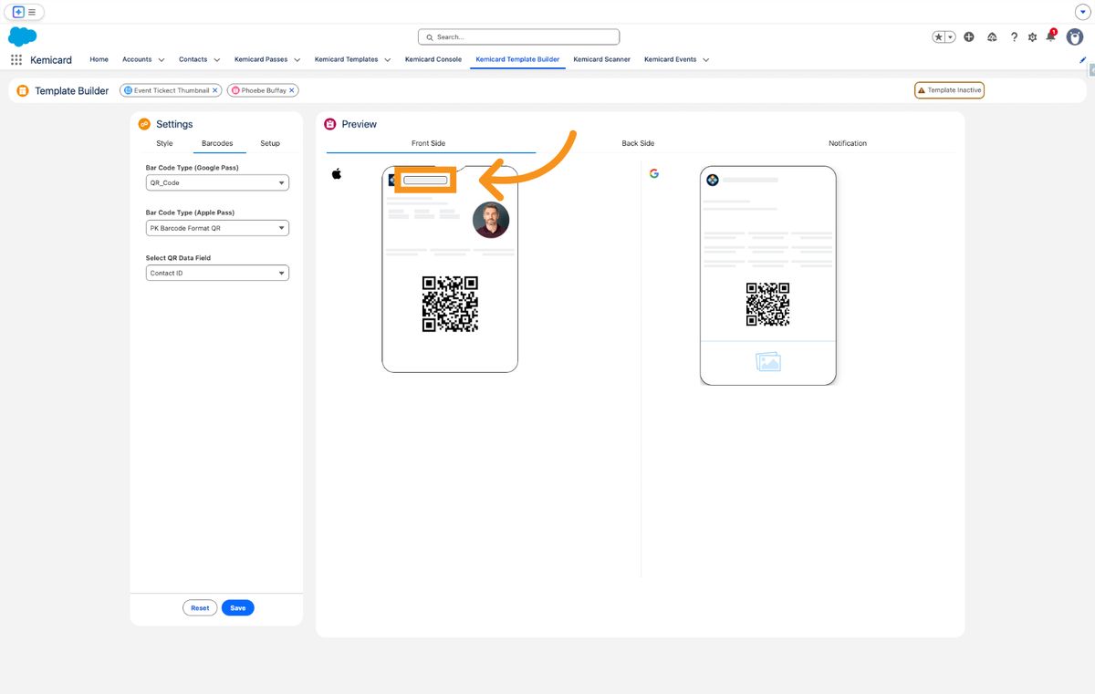Click the QR code on Apple pass preview

click(x=450, y=304)
